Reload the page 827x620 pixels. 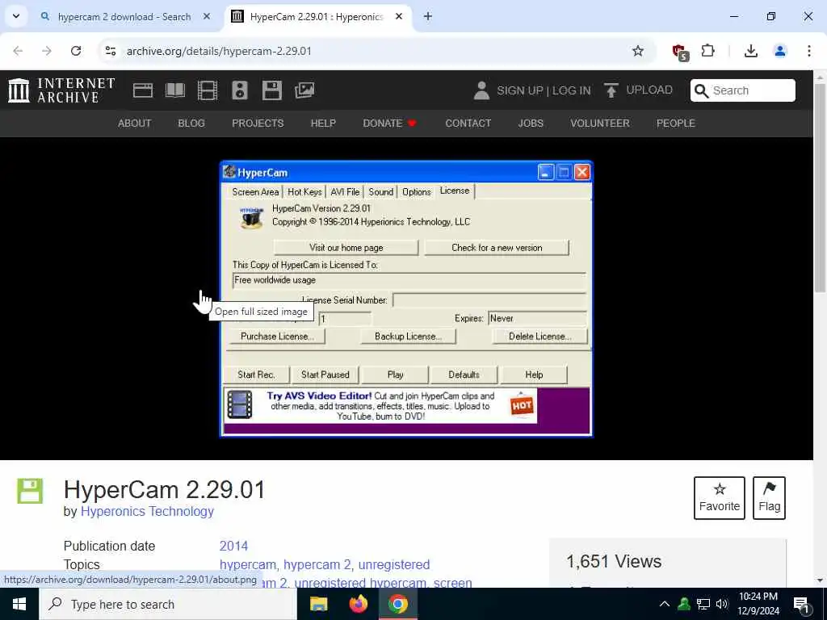click(76, 51)
